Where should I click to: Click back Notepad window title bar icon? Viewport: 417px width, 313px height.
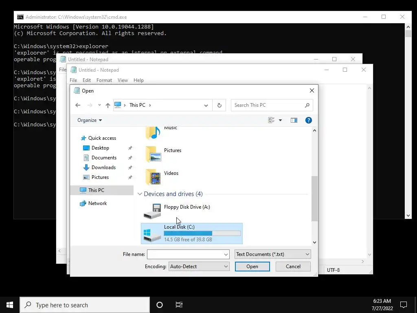pyautogui.click(x=63, y=59)
